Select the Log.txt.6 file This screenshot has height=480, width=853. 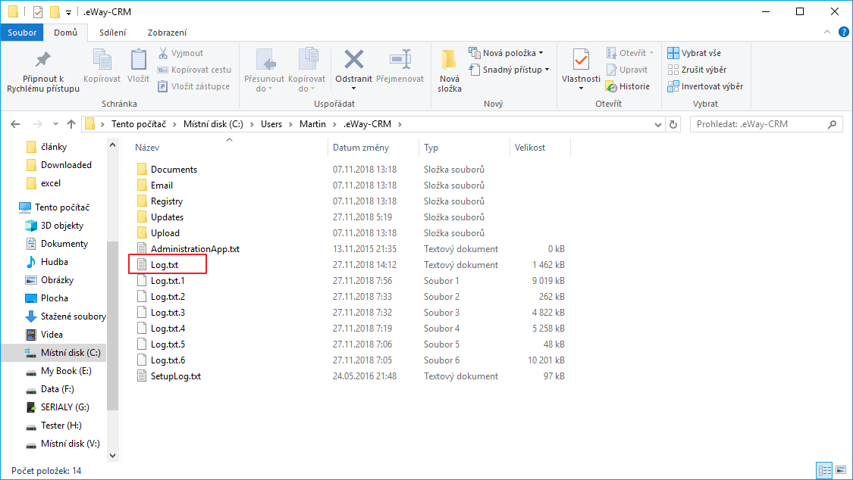[x=168, y=360]
